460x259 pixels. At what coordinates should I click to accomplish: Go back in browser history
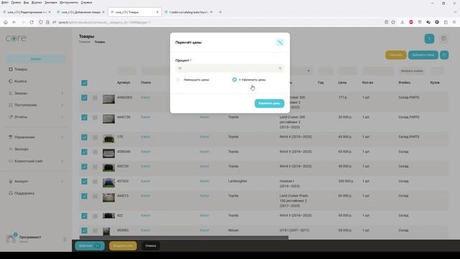pos(14,22)
